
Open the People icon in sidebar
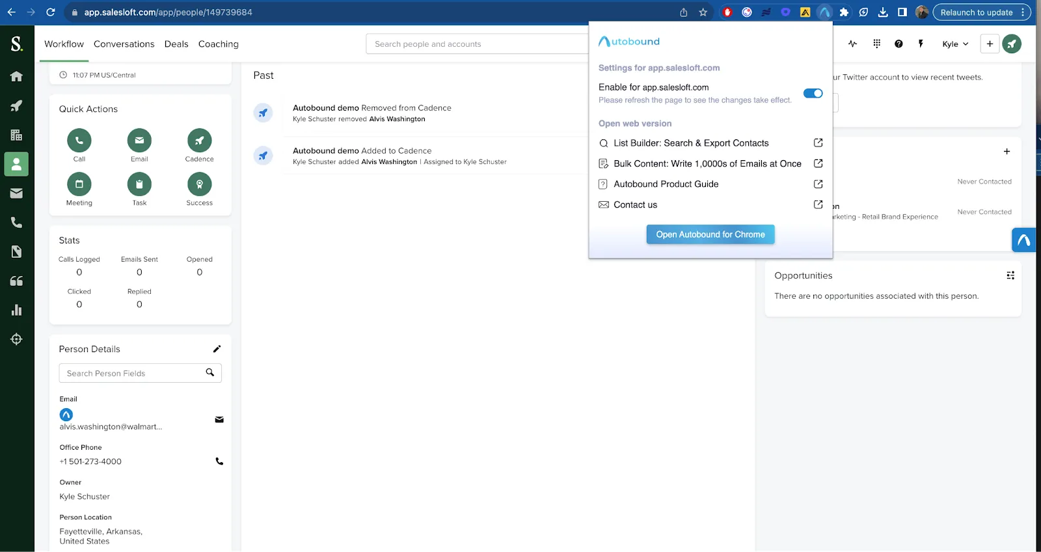click(17, 164)
